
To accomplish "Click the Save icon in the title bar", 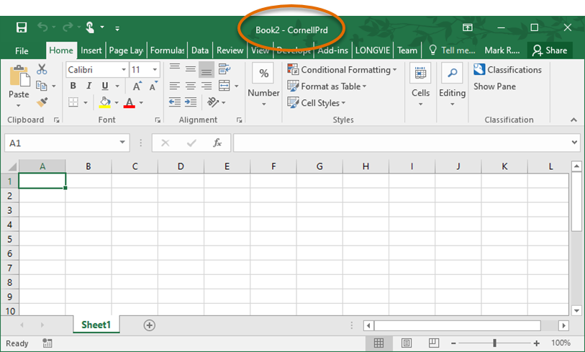I will click(22, 27).
